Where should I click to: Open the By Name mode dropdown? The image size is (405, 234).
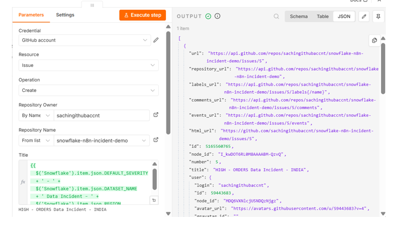[x=36, y=116]
